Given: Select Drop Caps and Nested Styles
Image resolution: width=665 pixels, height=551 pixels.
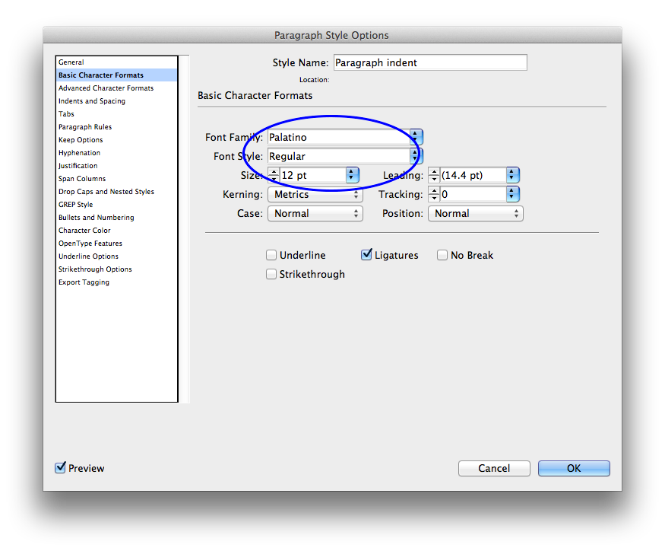Looking at the screenshot, I should pos(116,192).
